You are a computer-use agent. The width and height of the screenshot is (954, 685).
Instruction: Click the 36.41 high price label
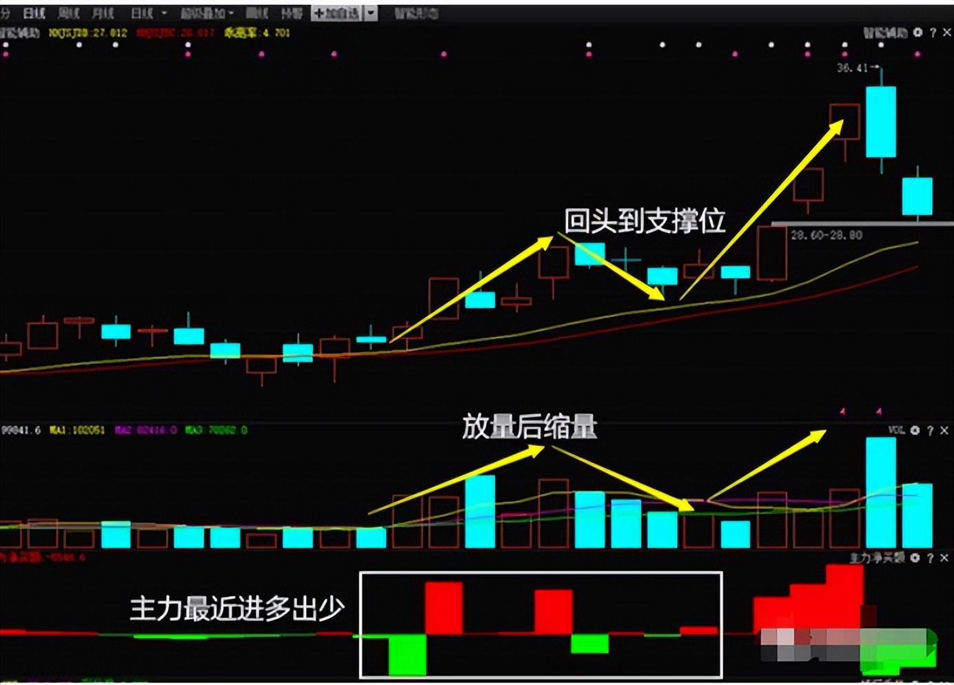[x=853, y=68]
